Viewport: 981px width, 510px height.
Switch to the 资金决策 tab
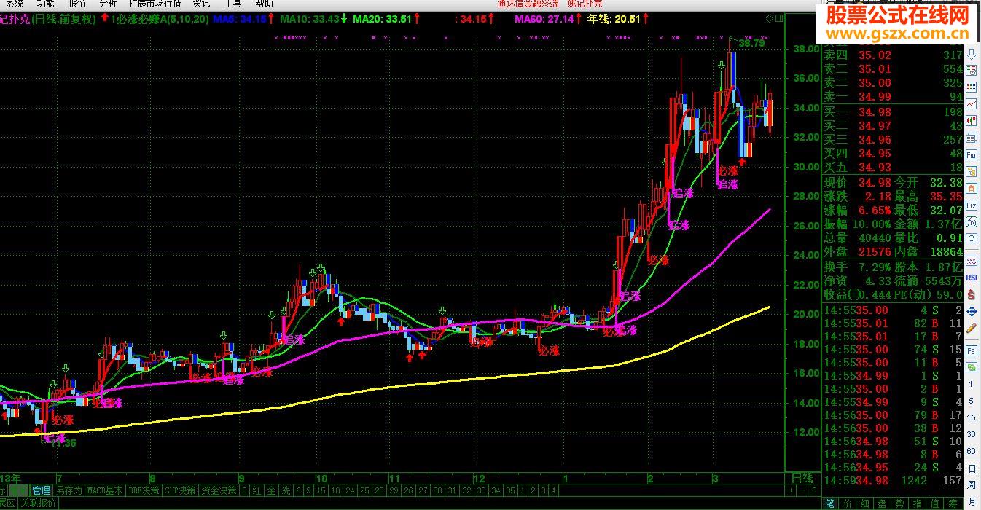click(x=219, y=491)
